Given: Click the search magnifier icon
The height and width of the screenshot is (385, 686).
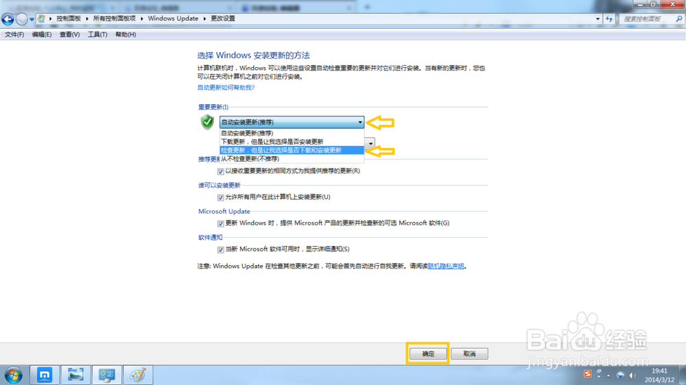Looking at the screenshot, I should (679, 18).
